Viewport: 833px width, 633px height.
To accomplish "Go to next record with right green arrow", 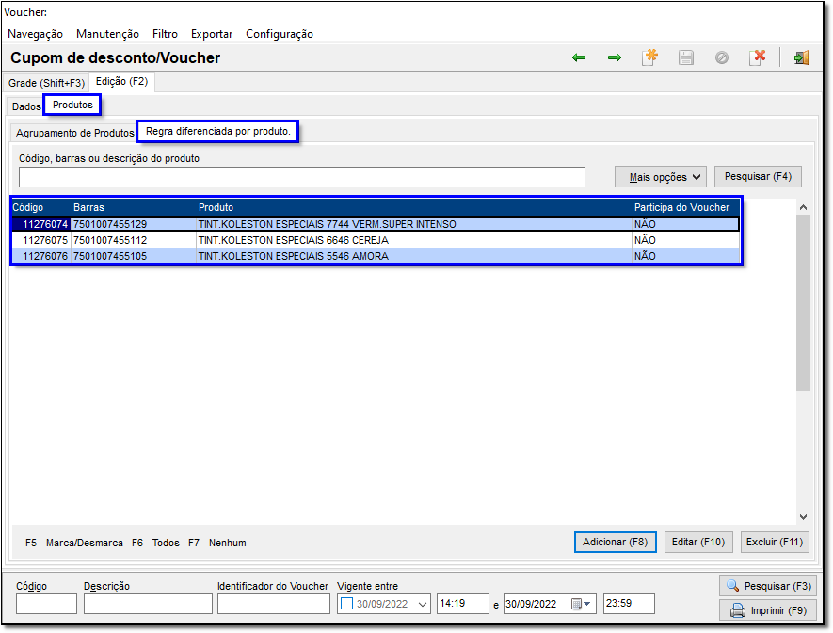I will click(x=615, y=57).
